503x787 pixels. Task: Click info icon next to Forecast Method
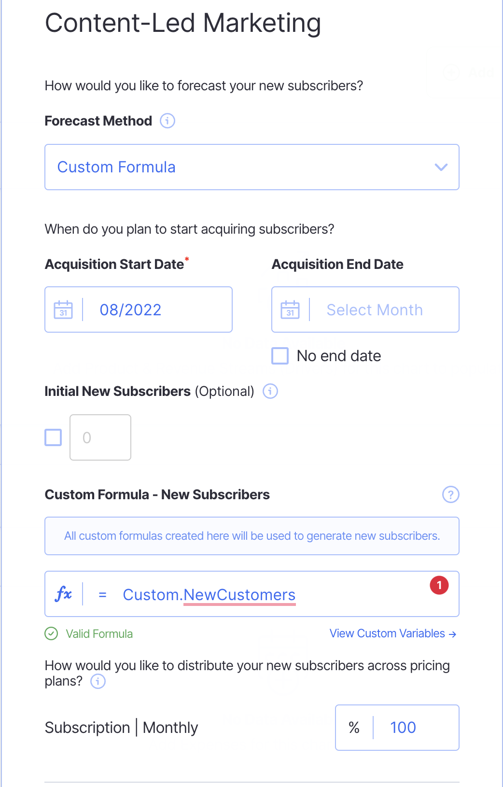click(167, 121)
